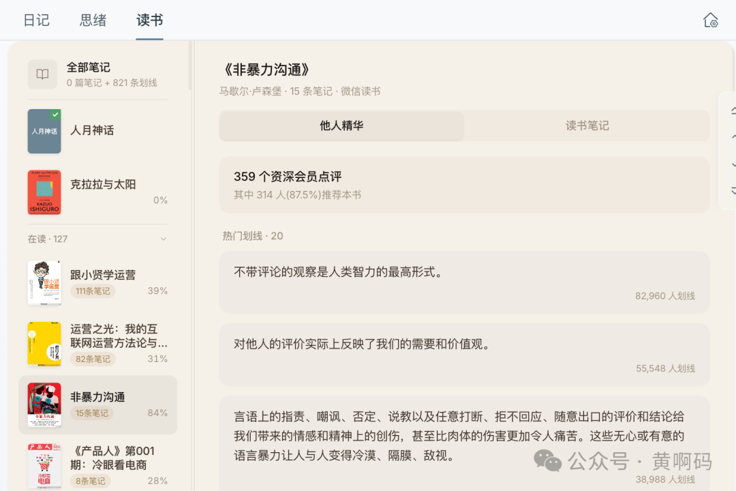Click the 8条笔记 badge
Viewport: 736px width, 491px height.
(90, 481)
